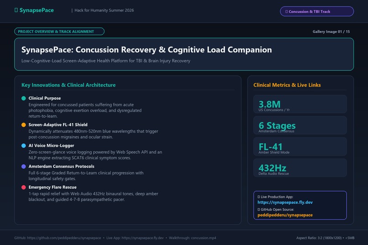Click the Amsterdam Consensus Protocols heading
368x245 pixels.
pyautogui.click(x=62, y=167)
